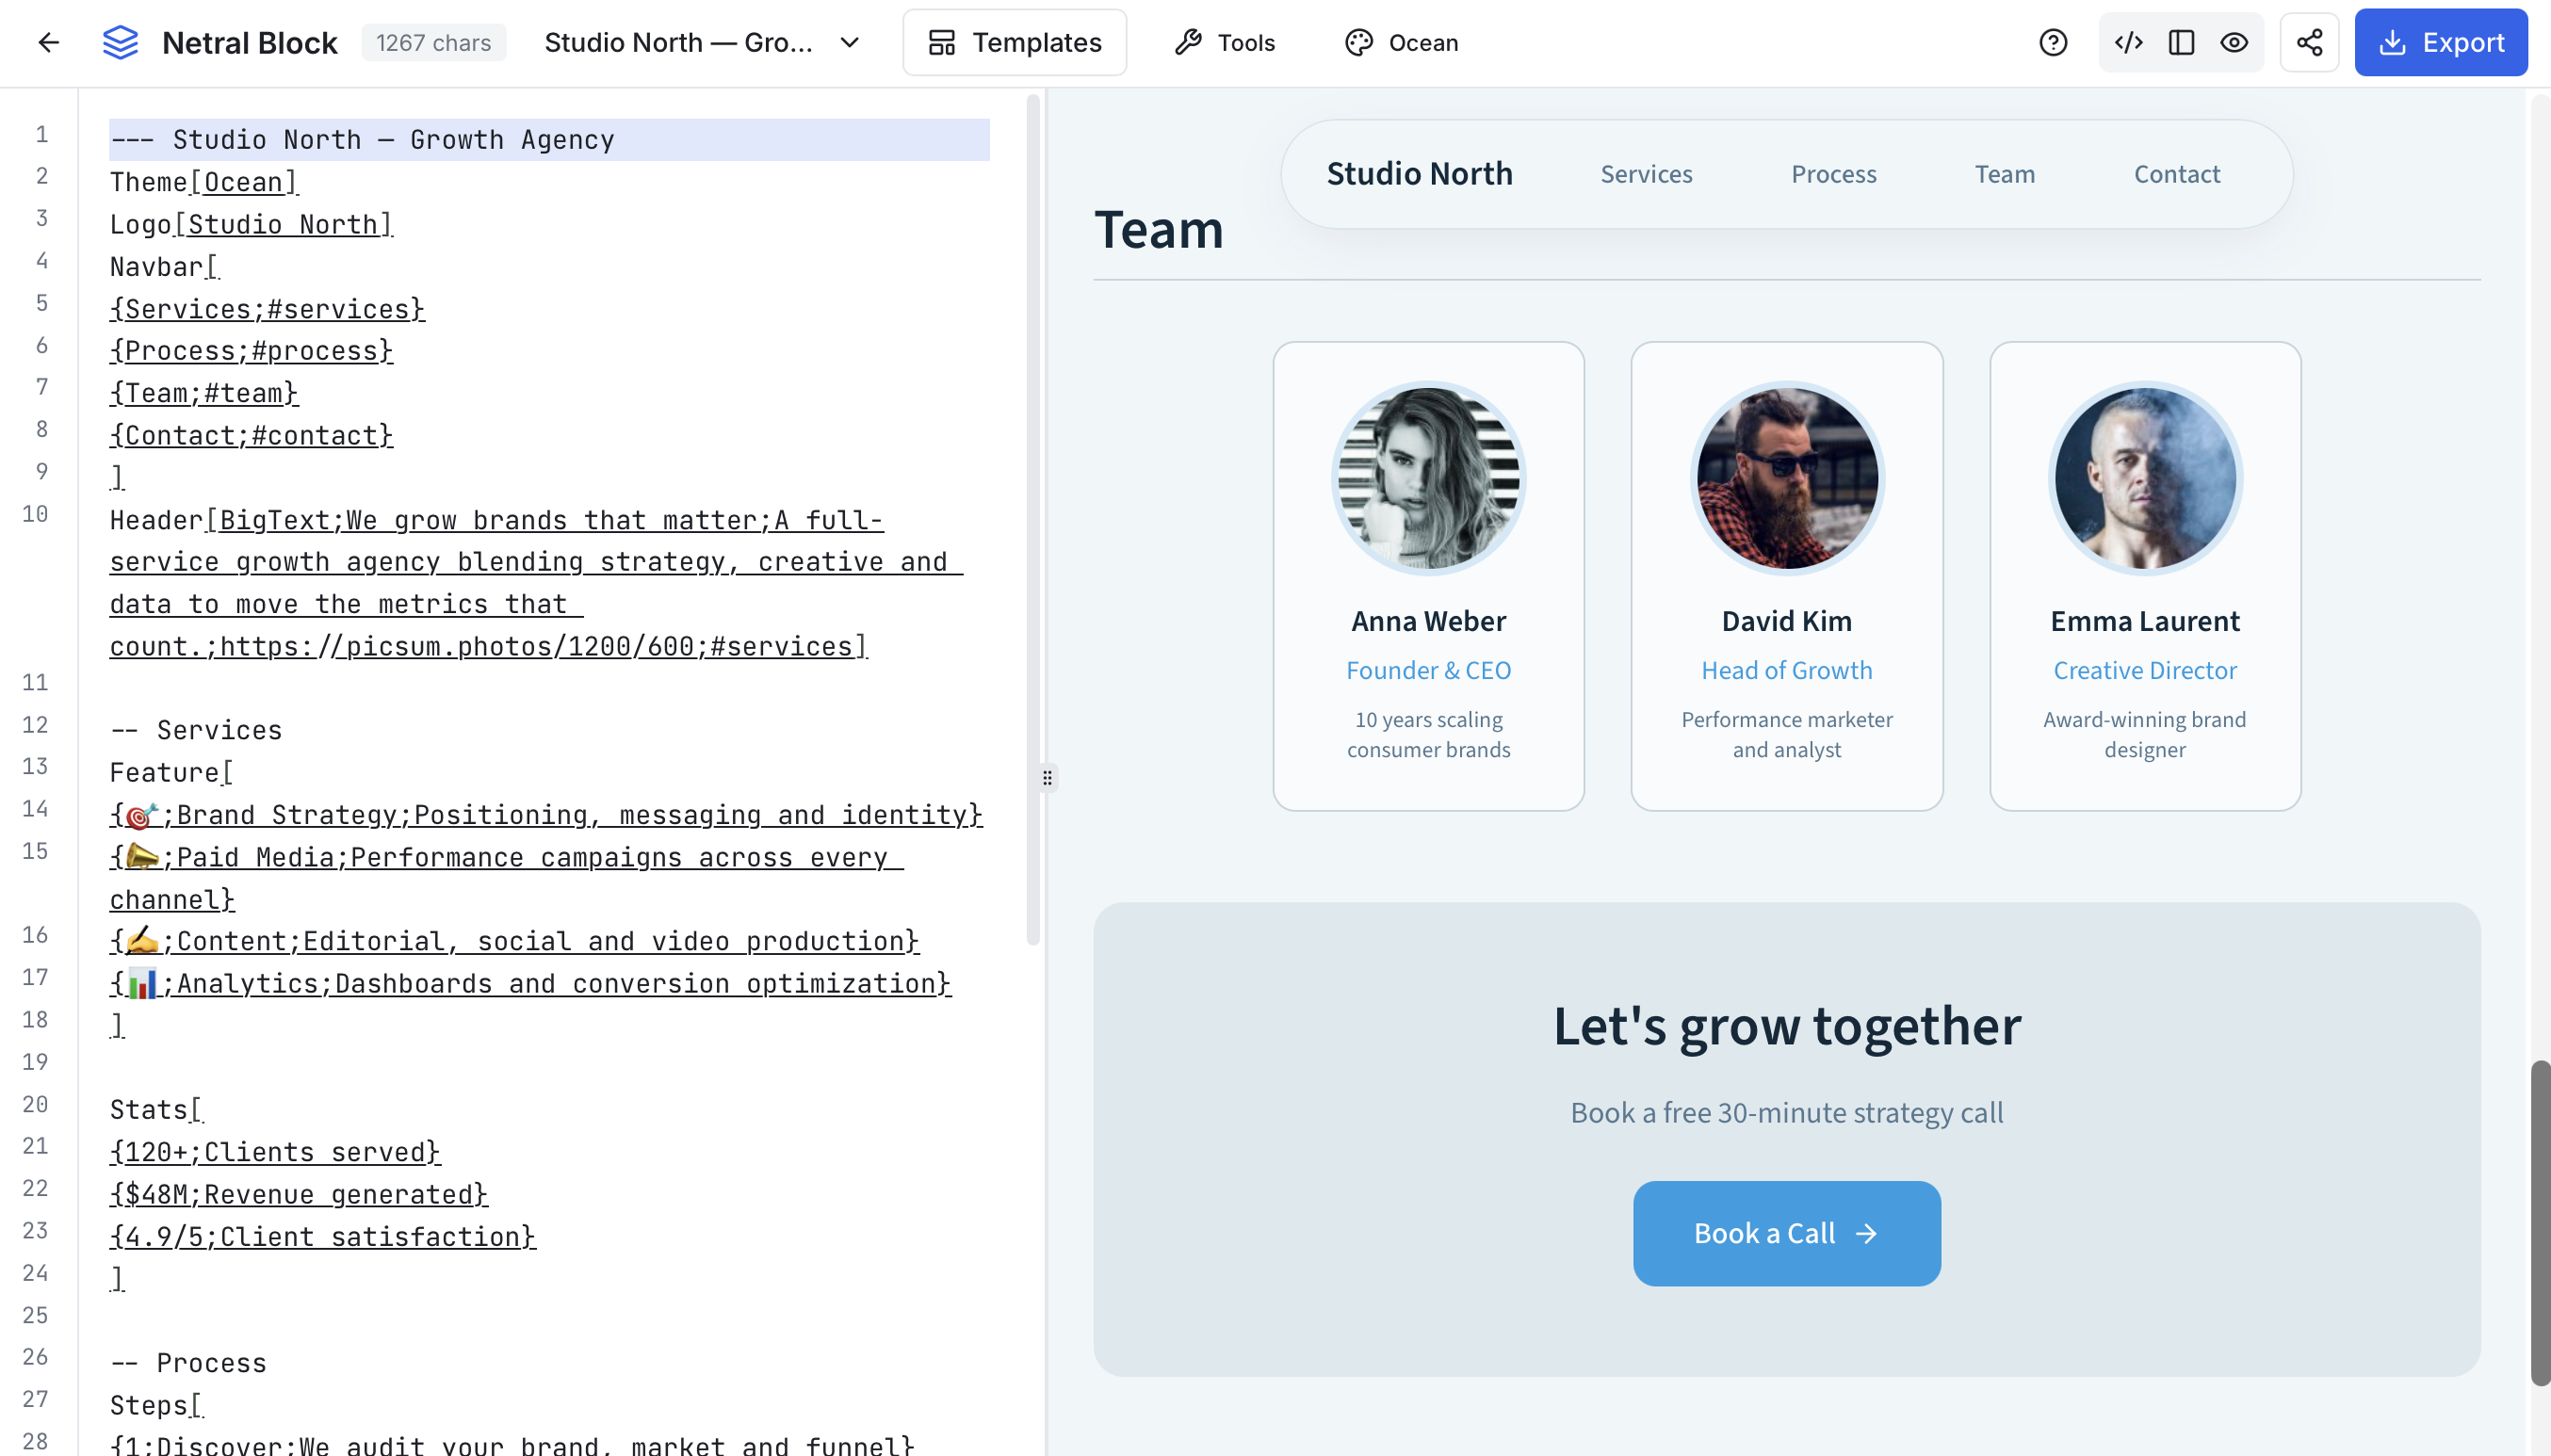The image size is (2551, 1456).
Task: Open the Ocean theme picker
Action: coord(1401,42)
